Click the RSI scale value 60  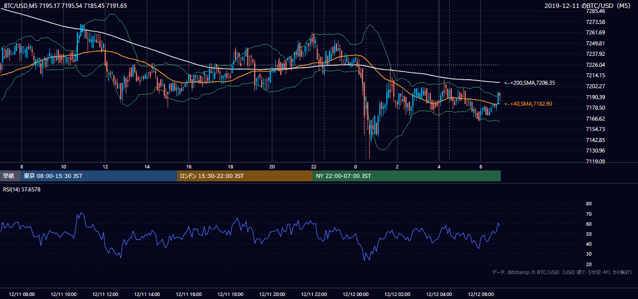[x=589, y=224]
